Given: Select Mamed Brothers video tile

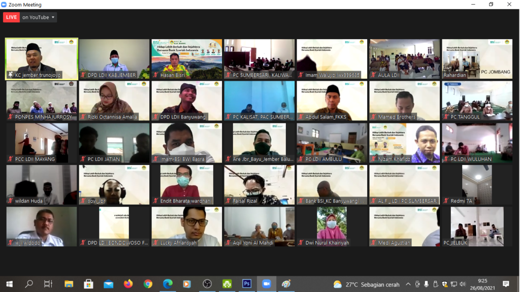Looking at the screenshot, I should click(405, 101).
